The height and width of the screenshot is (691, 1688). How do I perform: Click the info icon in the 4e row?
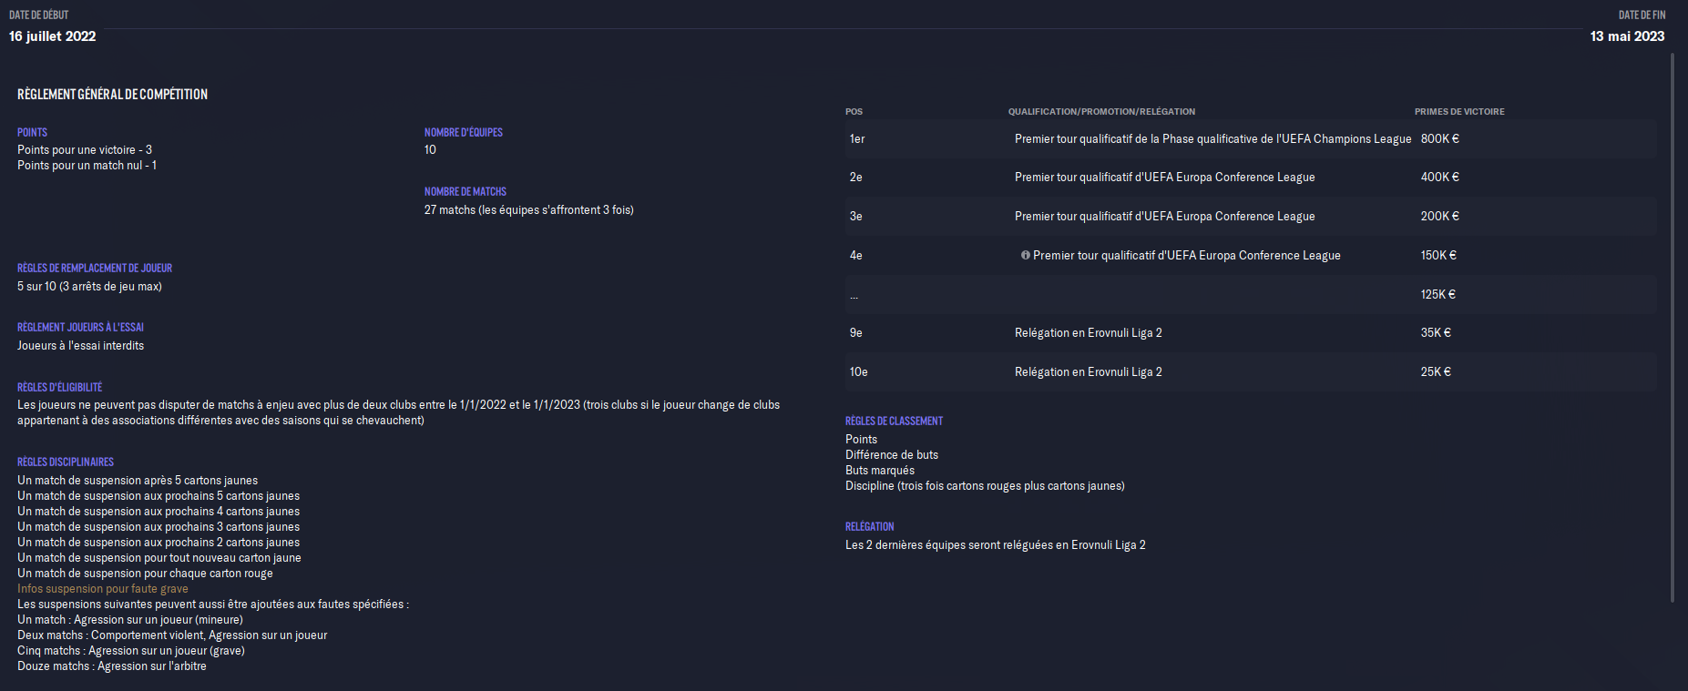[1025, 256]
